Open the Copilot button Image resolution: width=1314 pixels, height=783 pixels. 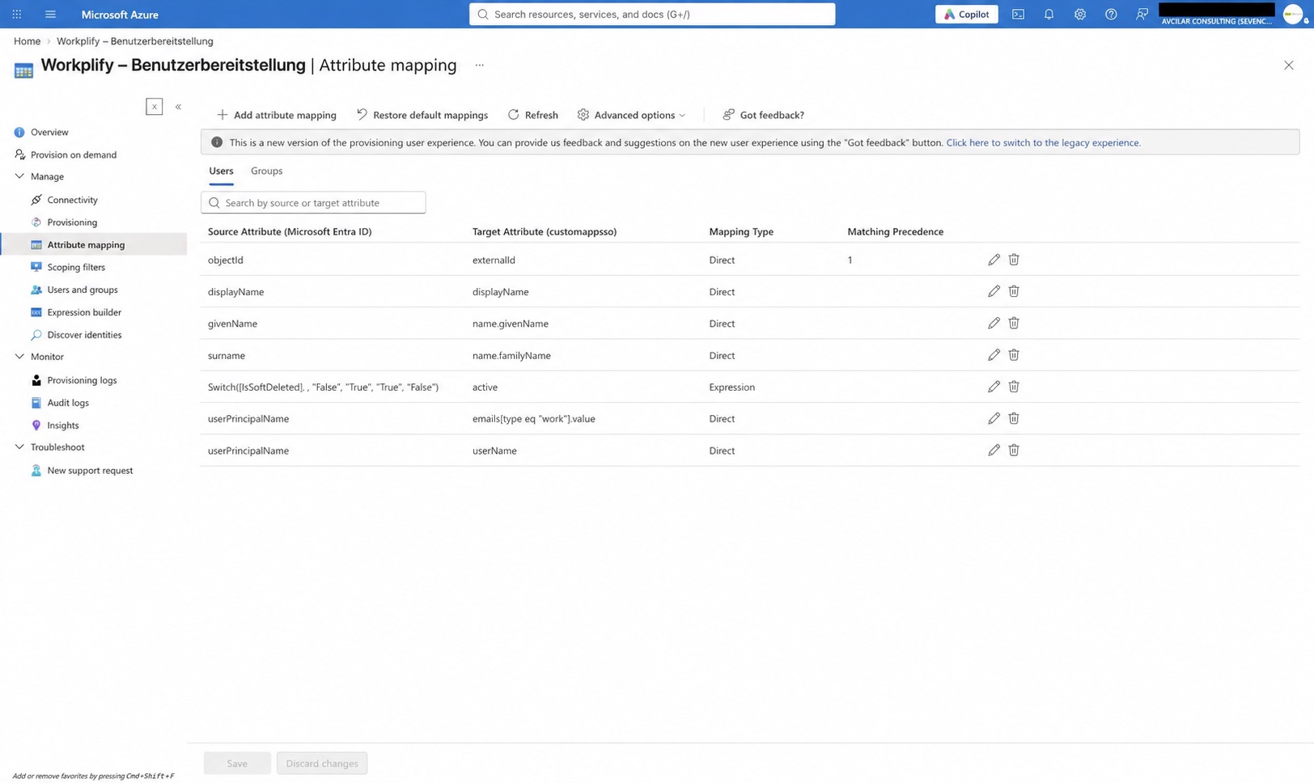coord(967,15)
